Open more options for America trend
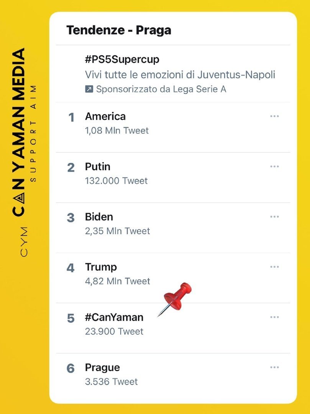The image size is (310, 414). tap(274, 116)
